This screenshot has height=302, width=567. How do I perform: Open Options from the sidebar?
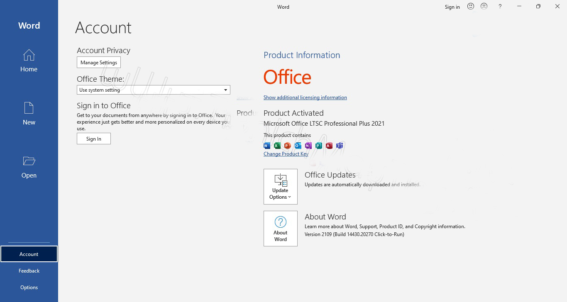pos(29,287)
